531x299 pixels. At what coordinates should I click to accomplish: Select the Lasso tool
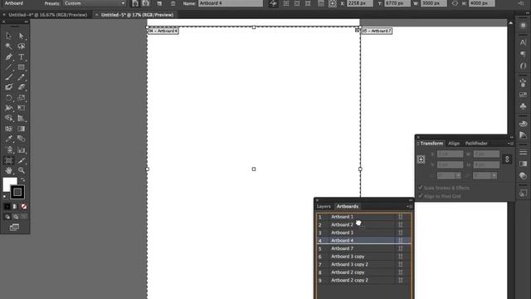pyautogui.click(x=22, y=47)
